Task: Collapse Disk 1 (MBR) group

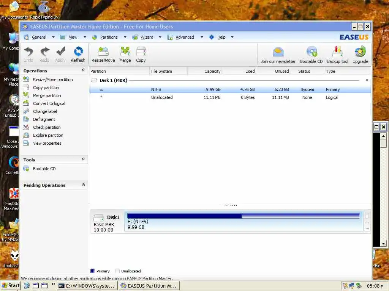Action: point(367,80)
